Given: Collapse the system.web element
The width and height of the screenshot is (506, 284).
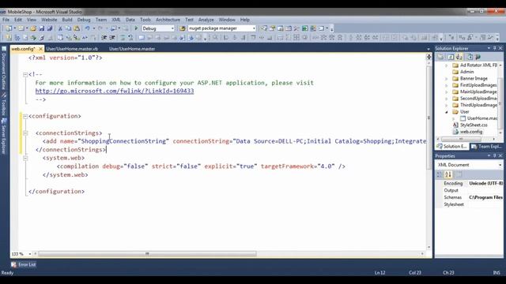Looking at the screenshot, I should tap(25, 158).
